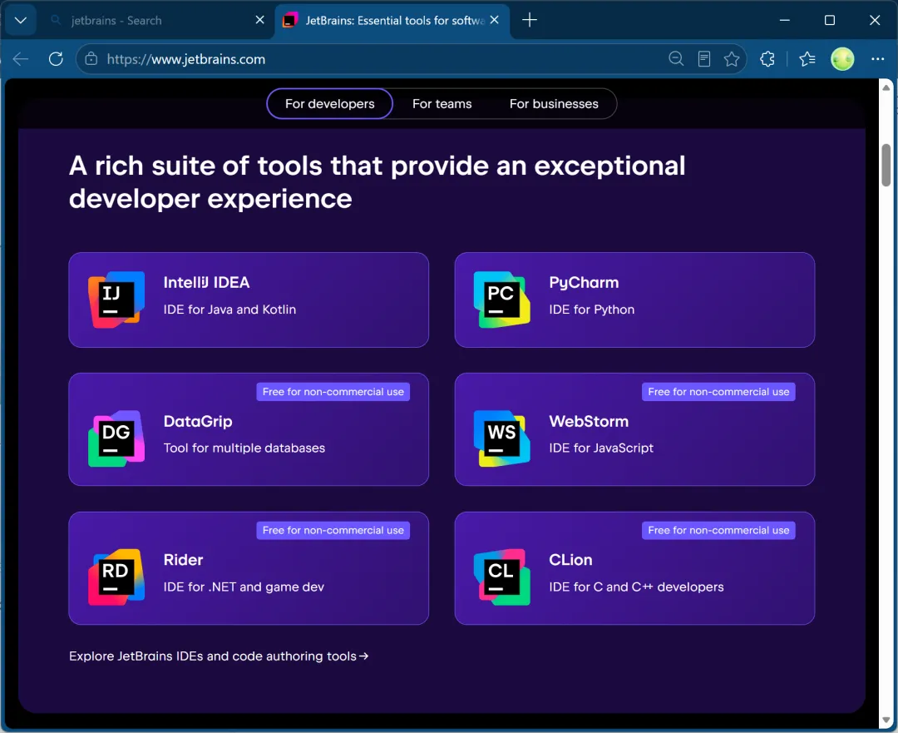Image resolution: width=898 pixels, height=733 pixels.
Task: Click the text IDE for JavaScript
Action: [x=601, y=448]
